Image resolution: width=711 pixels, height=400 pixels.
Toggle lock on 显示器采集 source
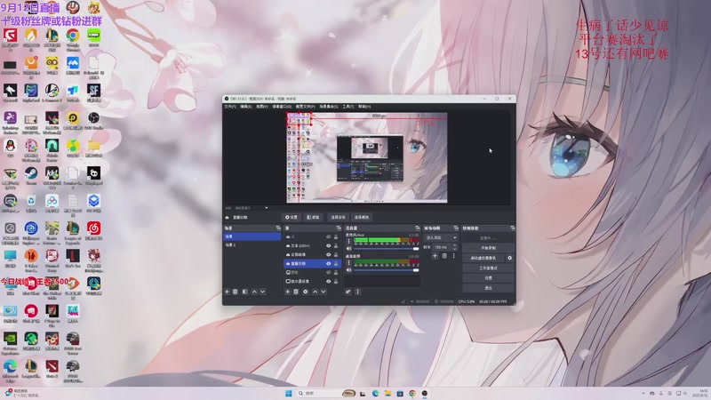[x=336, y=281]
